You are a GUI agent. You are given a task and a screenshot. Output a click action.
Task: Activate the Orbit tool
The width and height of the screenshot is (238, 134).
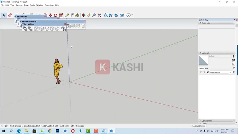[x=84, y=15]
